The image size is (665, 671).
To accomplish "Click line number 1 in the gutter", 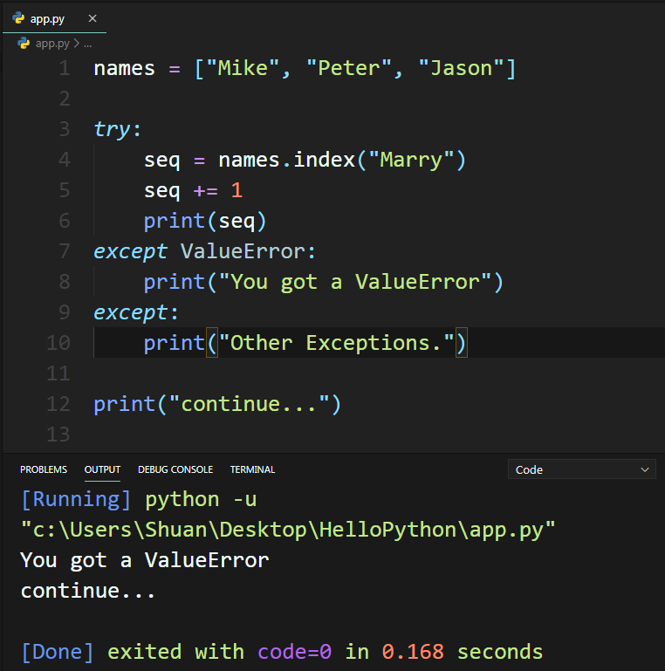I will tap(65, 68).
